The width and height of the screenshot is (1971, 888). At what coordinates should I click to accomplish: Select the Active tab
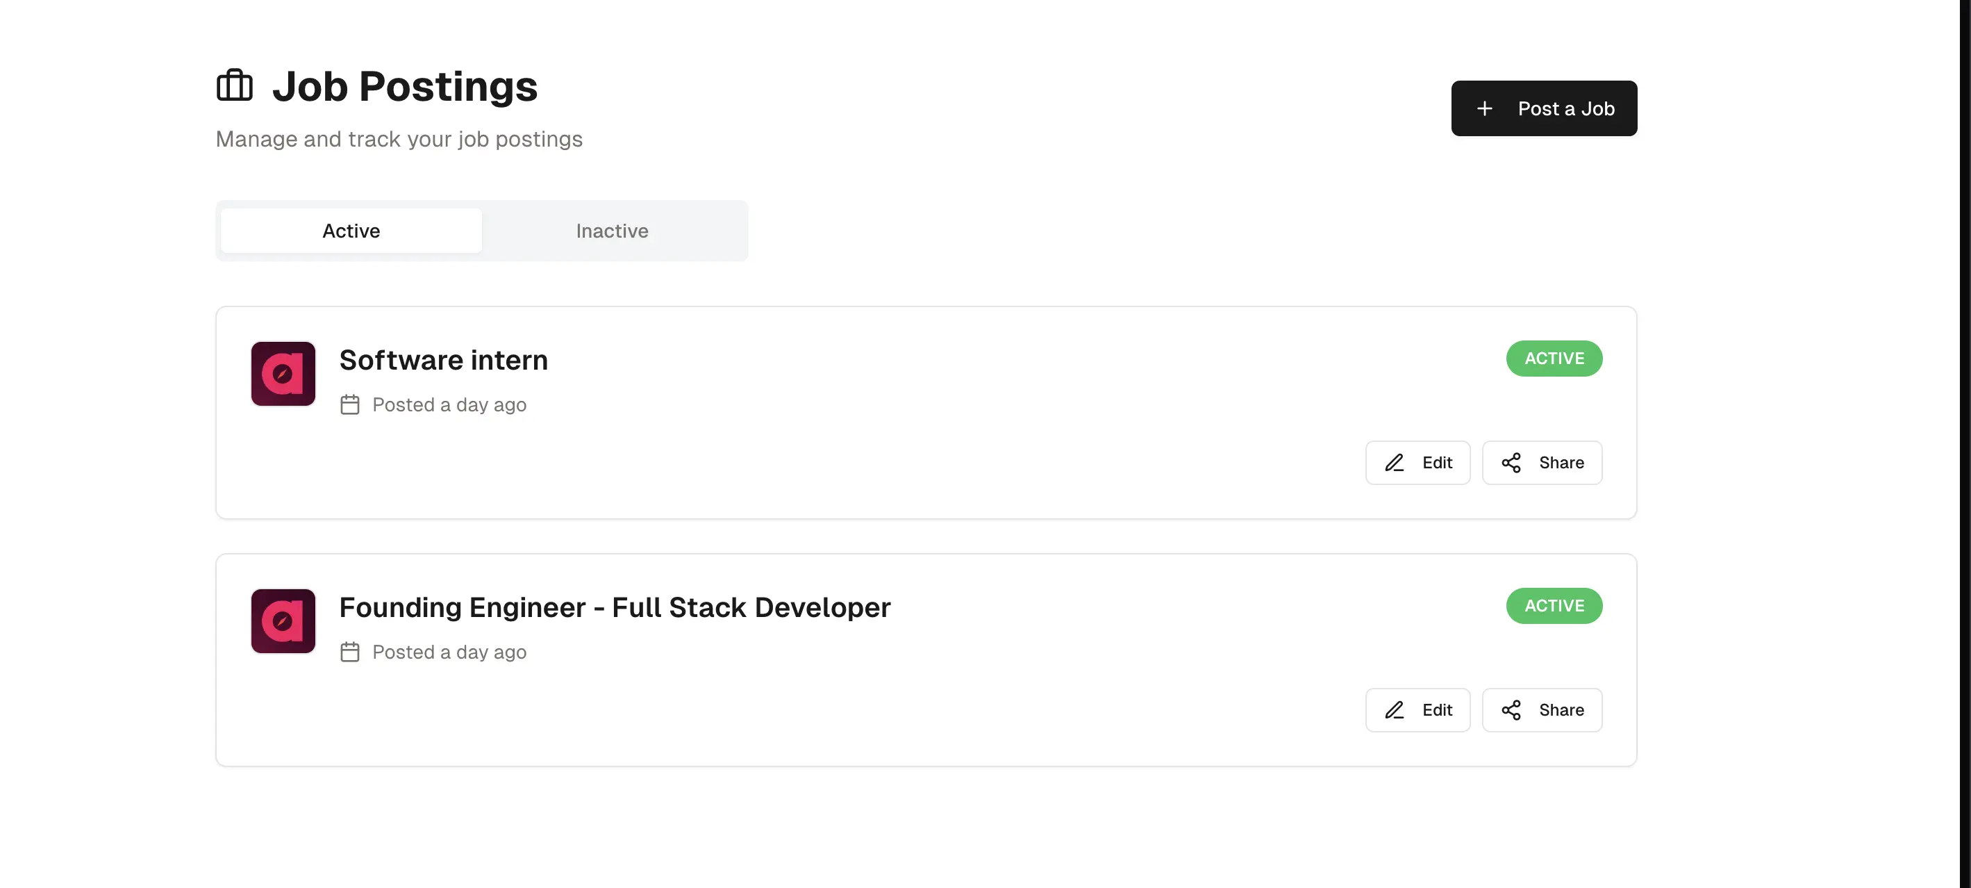(x=351, y=231)
